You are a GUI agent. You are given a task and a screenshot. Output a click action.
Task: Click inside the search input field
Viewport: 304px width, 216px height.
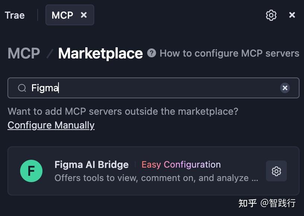coord(149,88)
